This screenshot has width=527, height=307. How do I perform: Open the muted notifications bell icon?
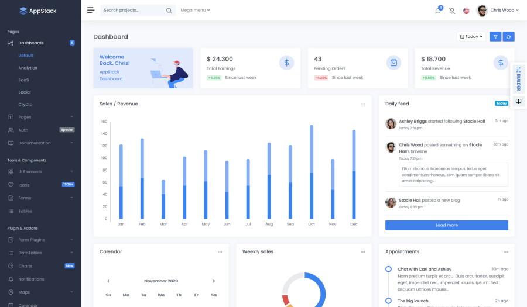pyautogui.click(x=451, y=11)
